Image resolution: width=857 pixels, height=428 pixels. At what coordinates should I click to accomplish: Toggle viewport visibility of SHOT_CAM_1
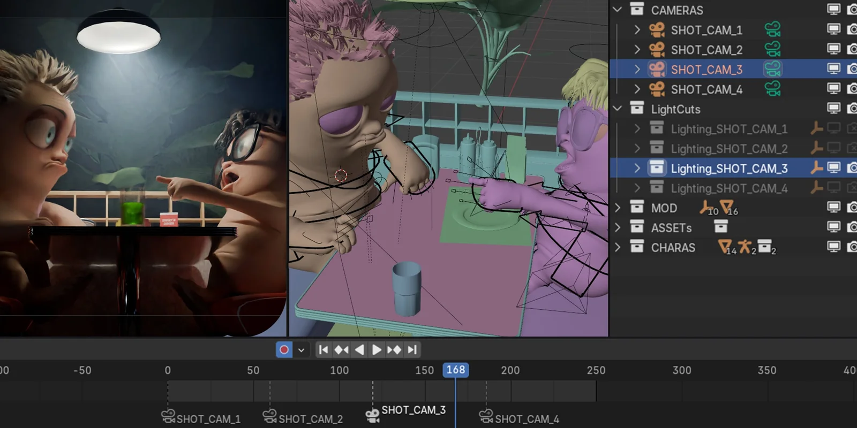(833, 29)
